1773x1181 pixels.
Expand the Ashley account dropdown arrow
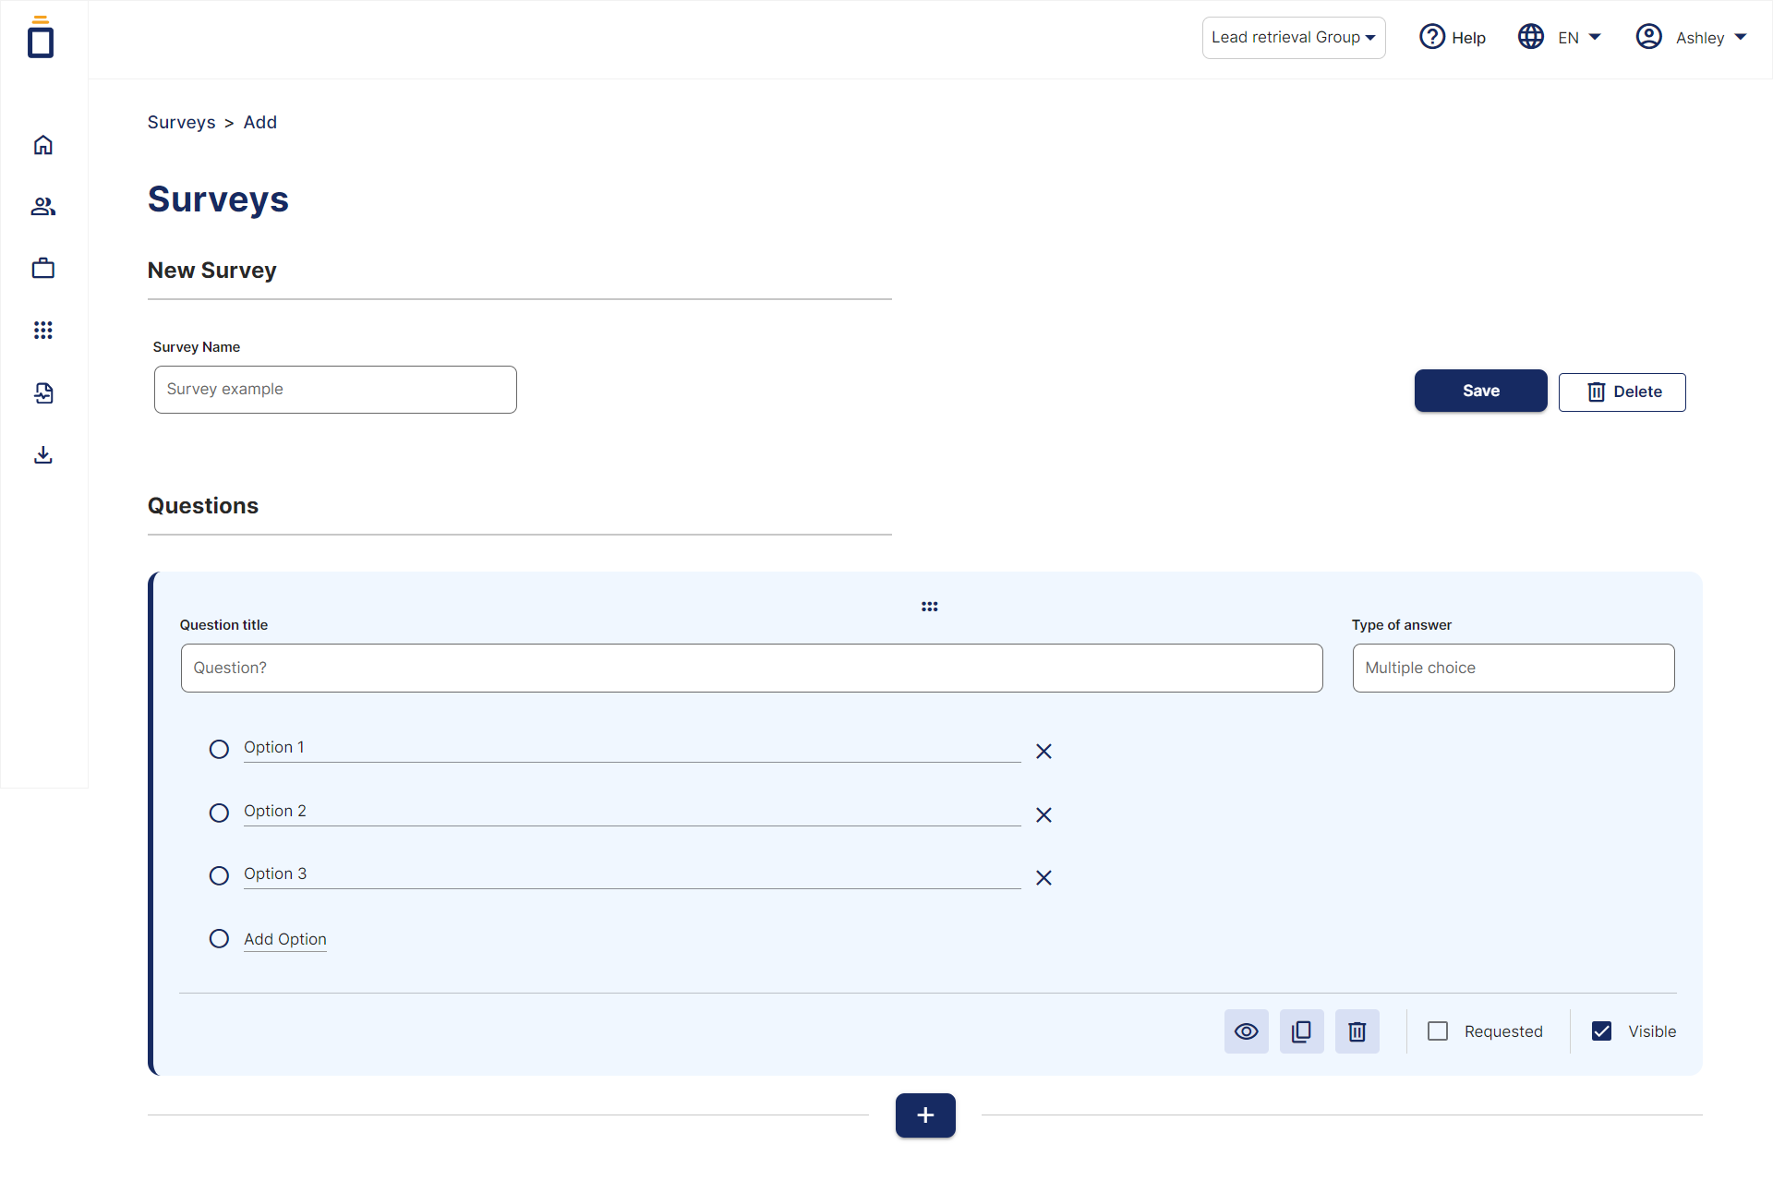[x=1741, y=38]
